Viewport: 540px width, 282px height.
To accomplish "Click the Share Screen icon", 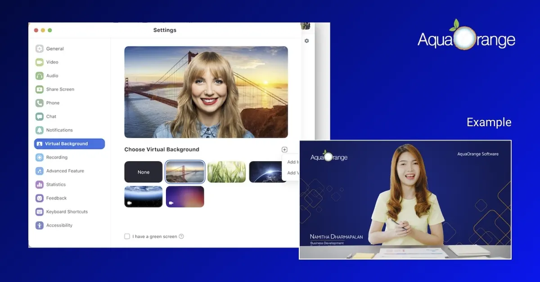I will pyautogui.click(x=40, y=89).
